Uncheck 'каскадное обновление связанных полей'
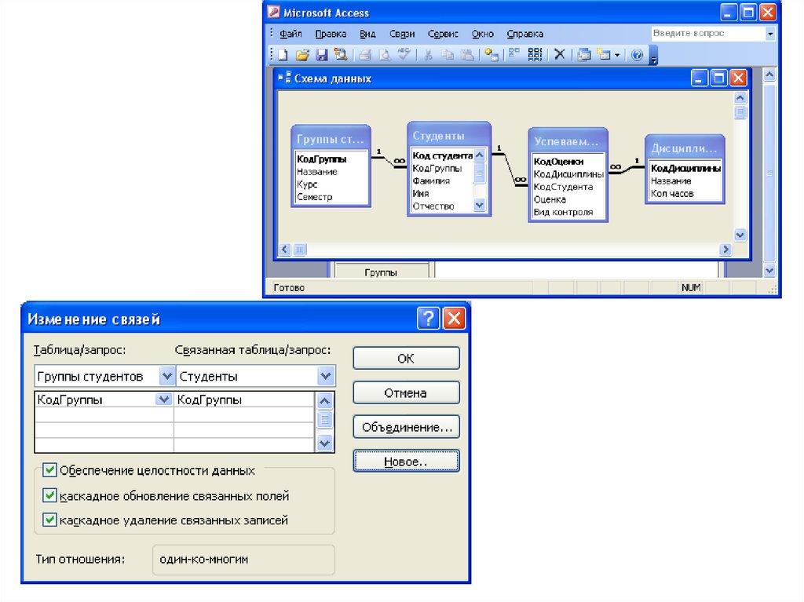The width and height of the screenshot is (804, 602). click(x=50, y=495)
